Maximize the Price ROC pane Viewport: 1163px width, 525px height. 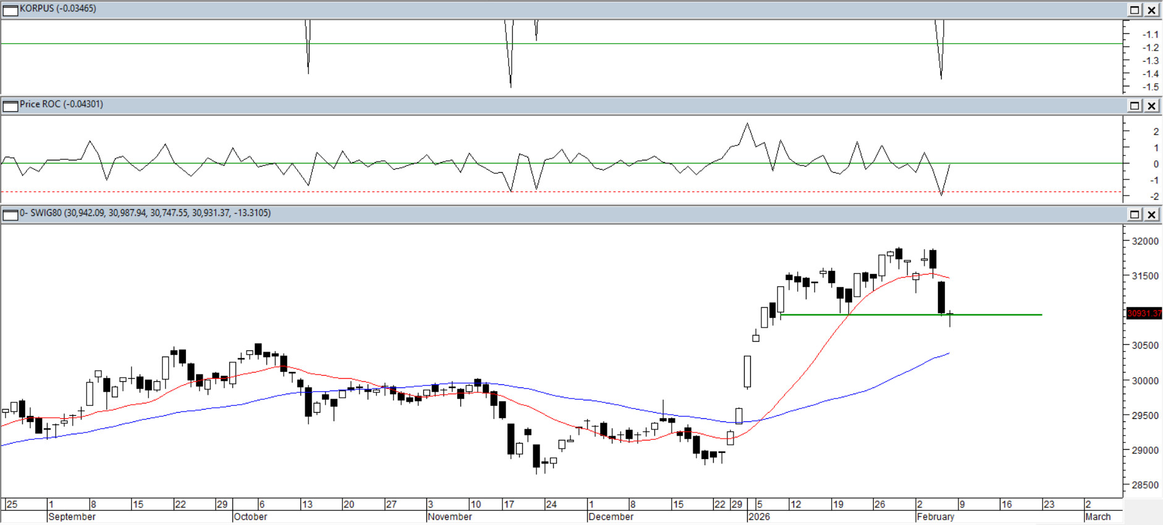[x=1135, y=105]
